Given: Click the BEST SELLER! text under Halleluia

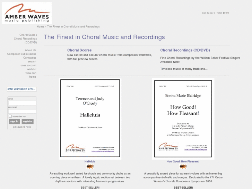Looking at the screenshot, I should [x=90, y=188].
